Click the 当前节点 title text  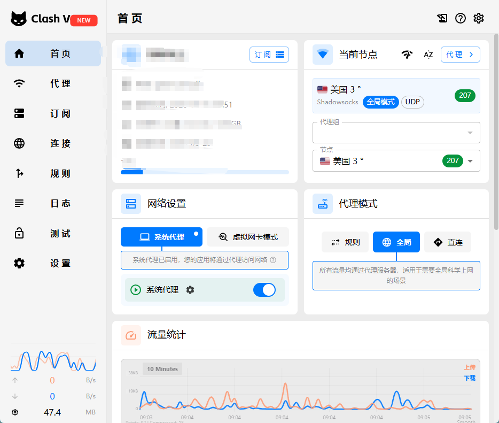pyautogui.click(x=358, y=55)
